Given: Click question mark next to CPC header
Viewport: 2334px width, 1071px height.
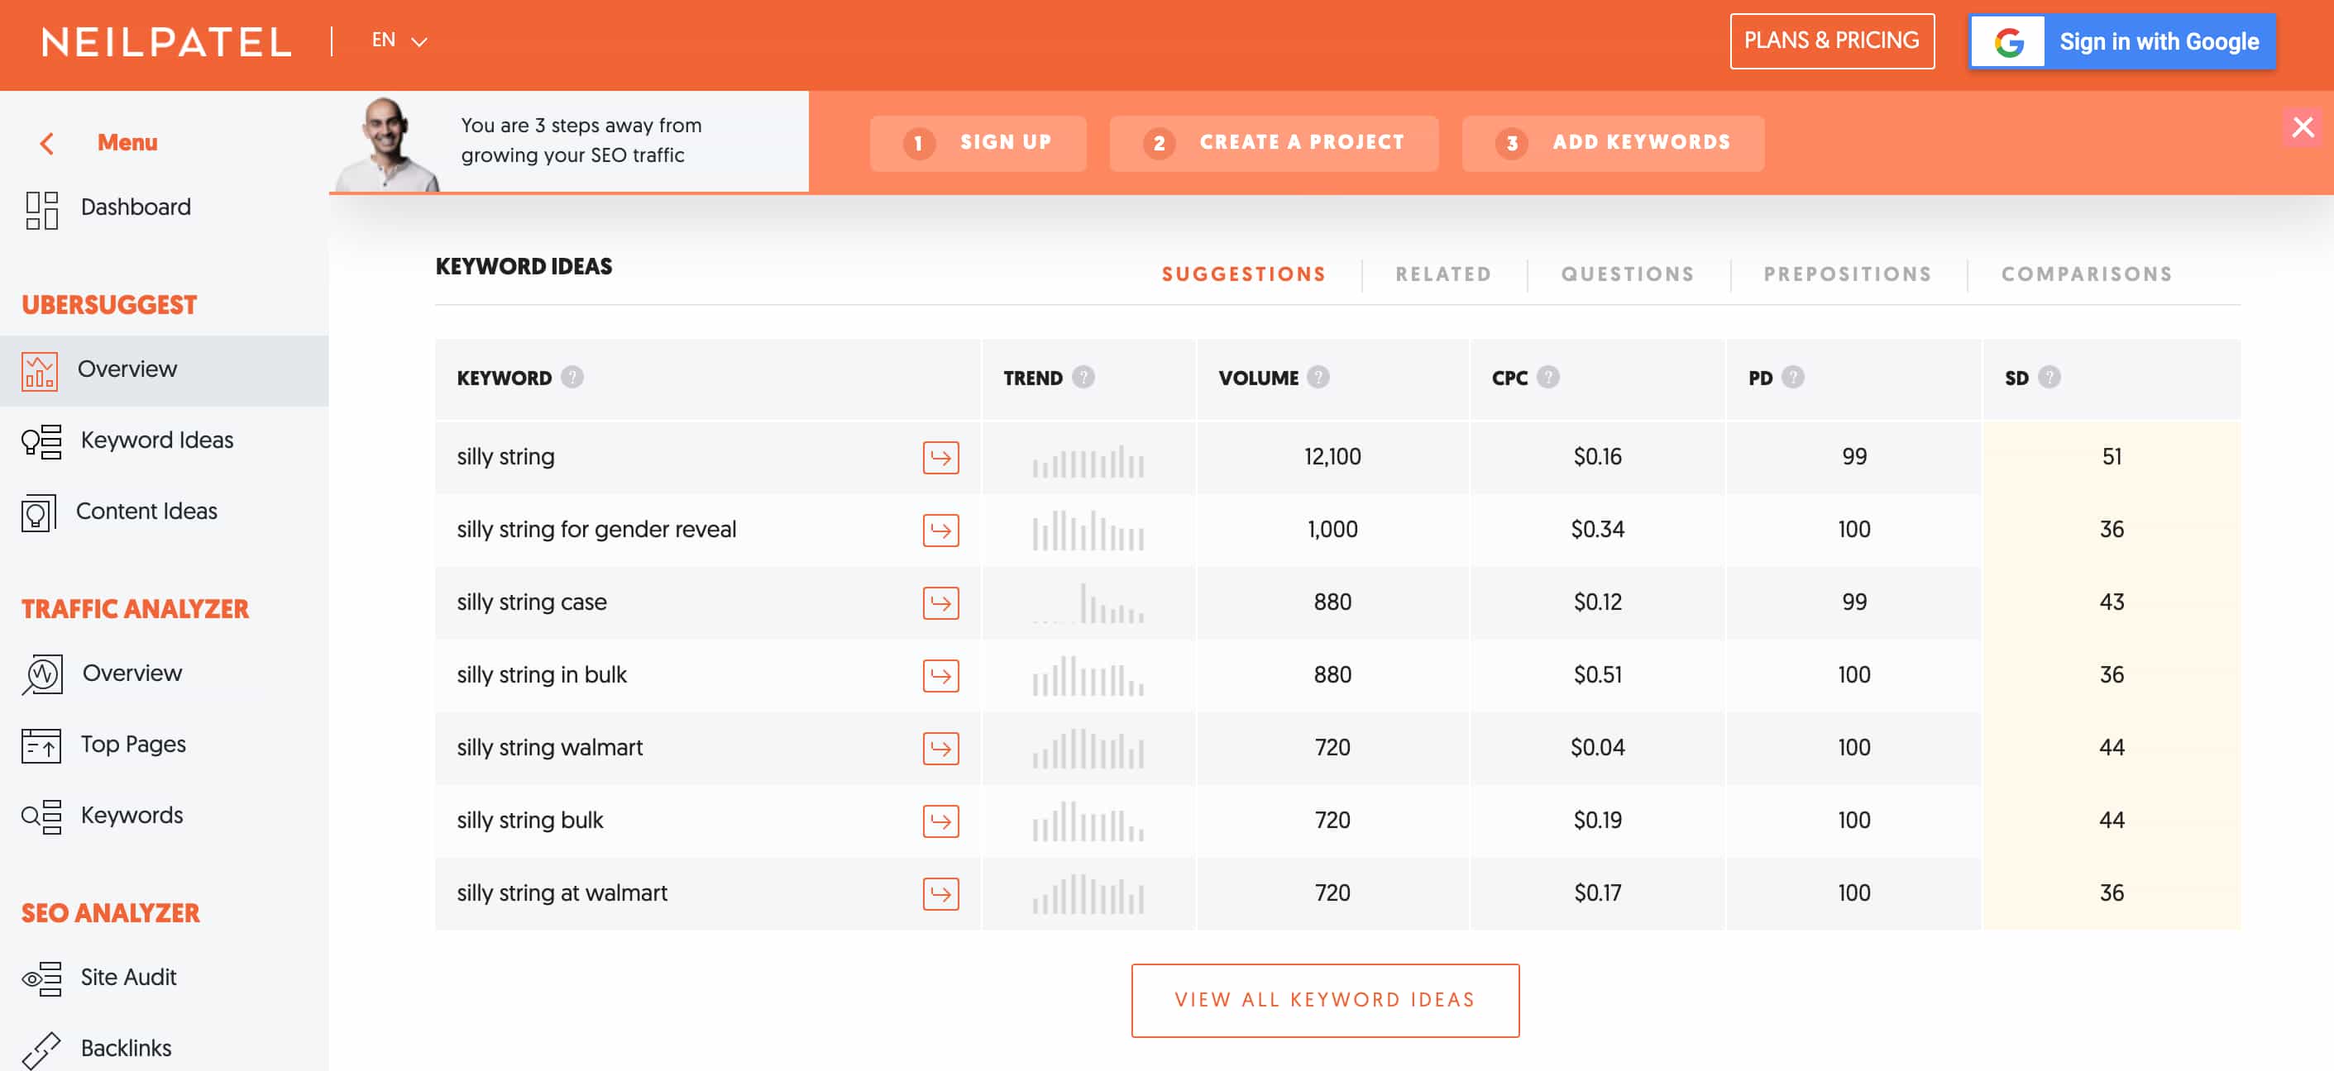Looking at the screenshot, I should pyautogui.click(x=1548, y=378).
